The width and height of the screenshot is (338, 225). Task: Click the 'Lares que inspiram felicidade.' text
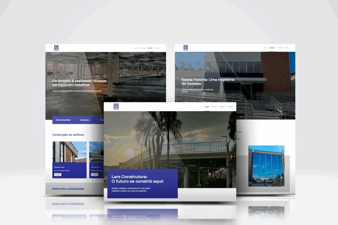[62, 171]
